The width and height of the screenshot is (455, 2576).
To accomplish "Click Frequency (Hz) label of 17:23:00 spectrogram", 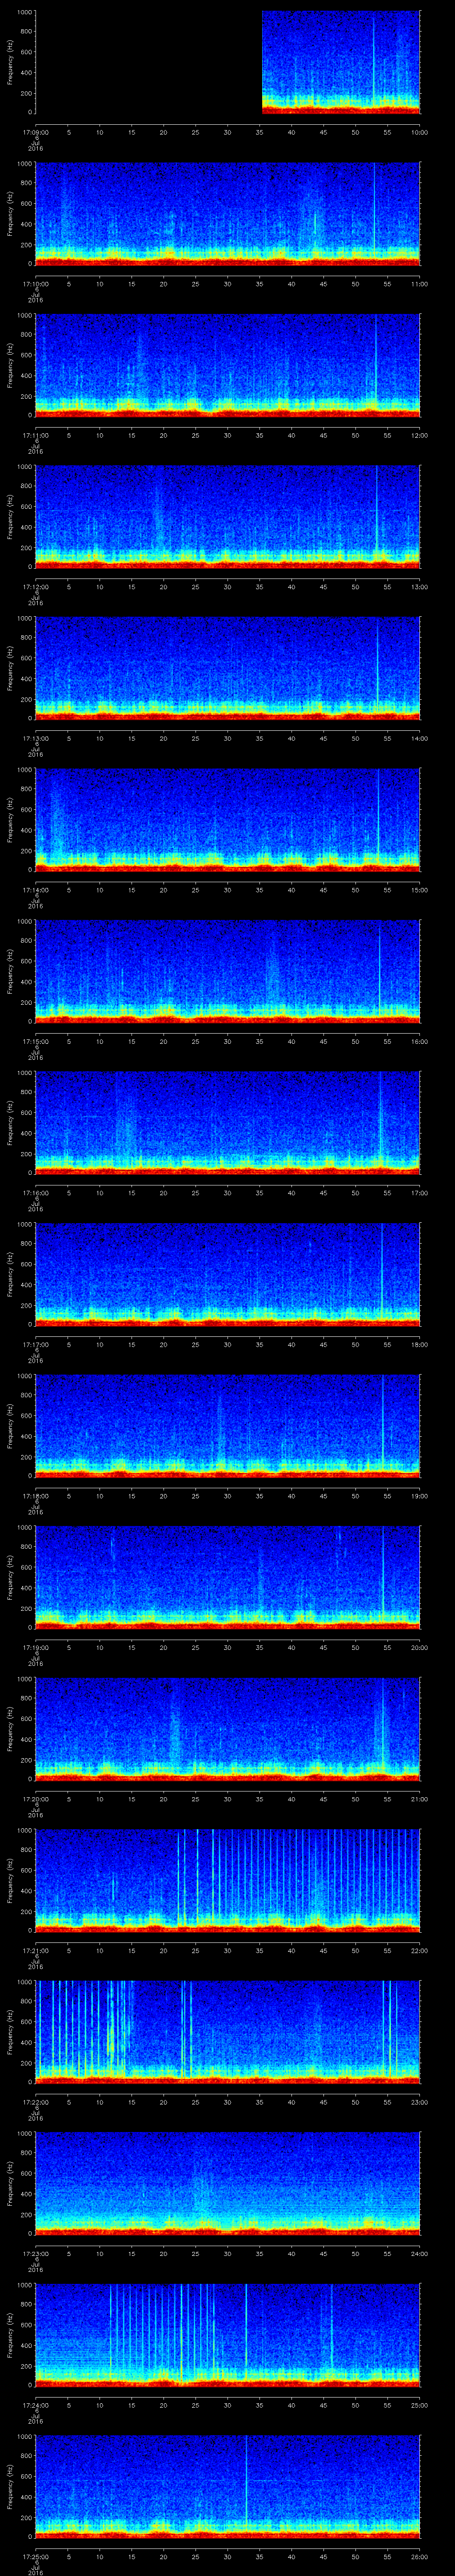I will click(x=10, y=2182).
